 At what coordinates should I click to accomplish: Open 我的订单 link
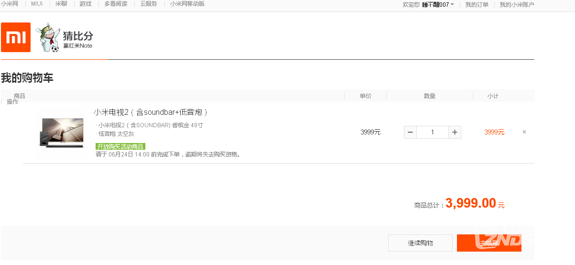click(x=477, y=5)
